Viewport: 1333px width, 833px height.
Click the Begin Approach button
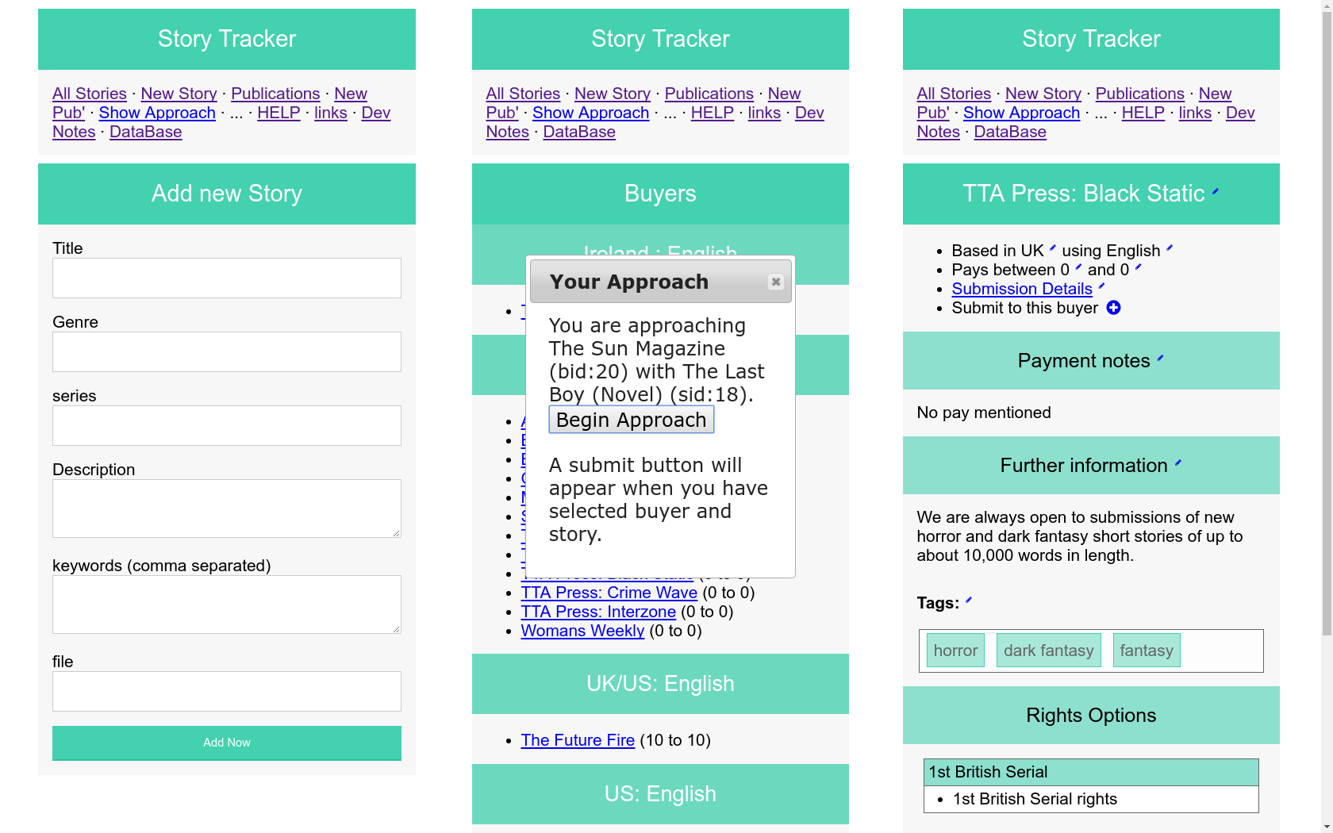click(631, 420)
